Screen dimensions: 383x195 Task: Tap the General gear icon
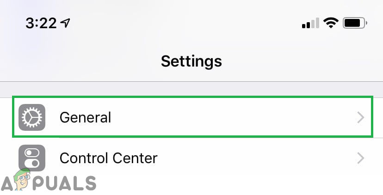point(32,117)
